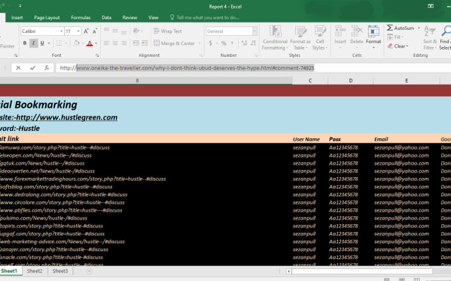Apply fill color bucket
Screen dimensions: 451x281
tap(76, 43)
